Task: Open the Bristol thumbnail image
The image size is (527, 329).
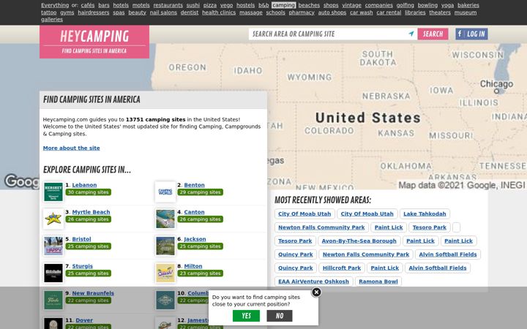Action: click(x=53, y=246)
